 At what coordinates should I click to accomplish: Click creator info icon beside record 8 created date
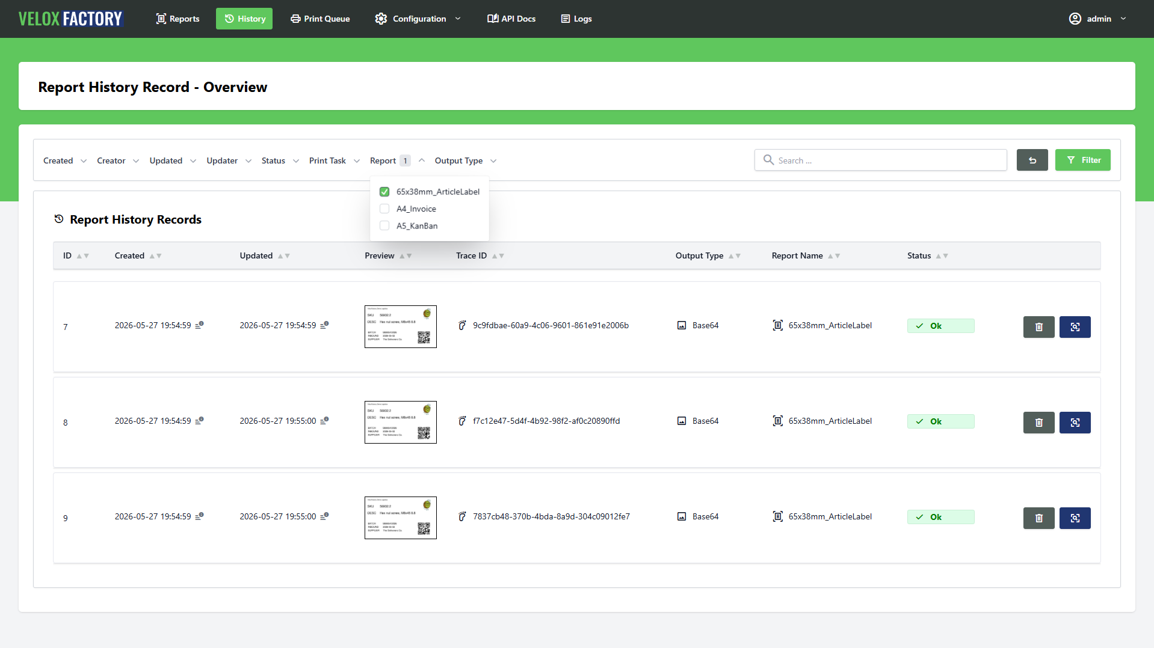click(199, 420)
